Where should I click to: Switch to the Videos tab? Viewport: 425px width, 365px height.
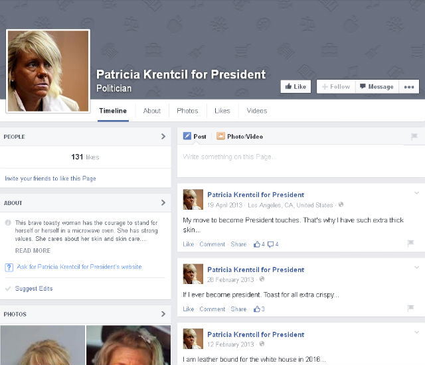[x=257, y=111]
